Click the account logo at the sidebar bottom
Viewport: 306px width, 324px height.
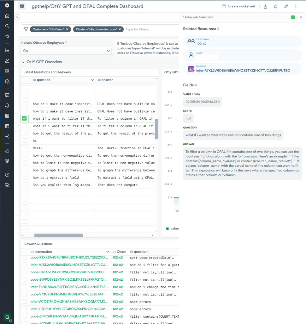[x=7, y=317]
